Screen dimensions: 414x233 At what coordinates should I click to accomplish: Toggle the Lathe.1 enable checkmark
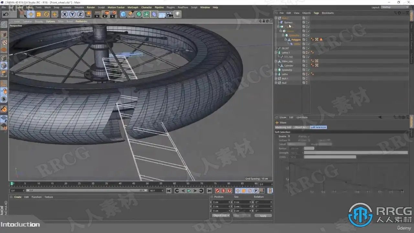pos(308,52)
